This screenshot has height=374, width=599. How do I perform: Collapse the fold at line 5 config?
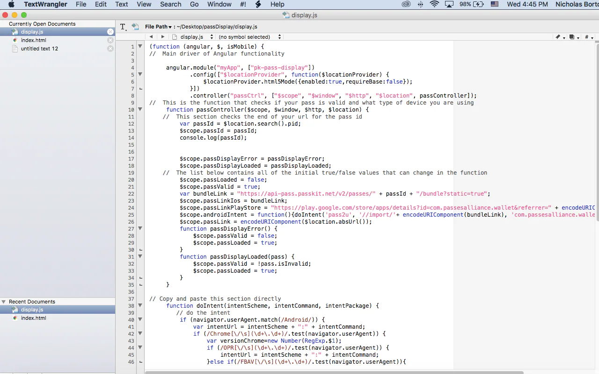pos(139,74)
